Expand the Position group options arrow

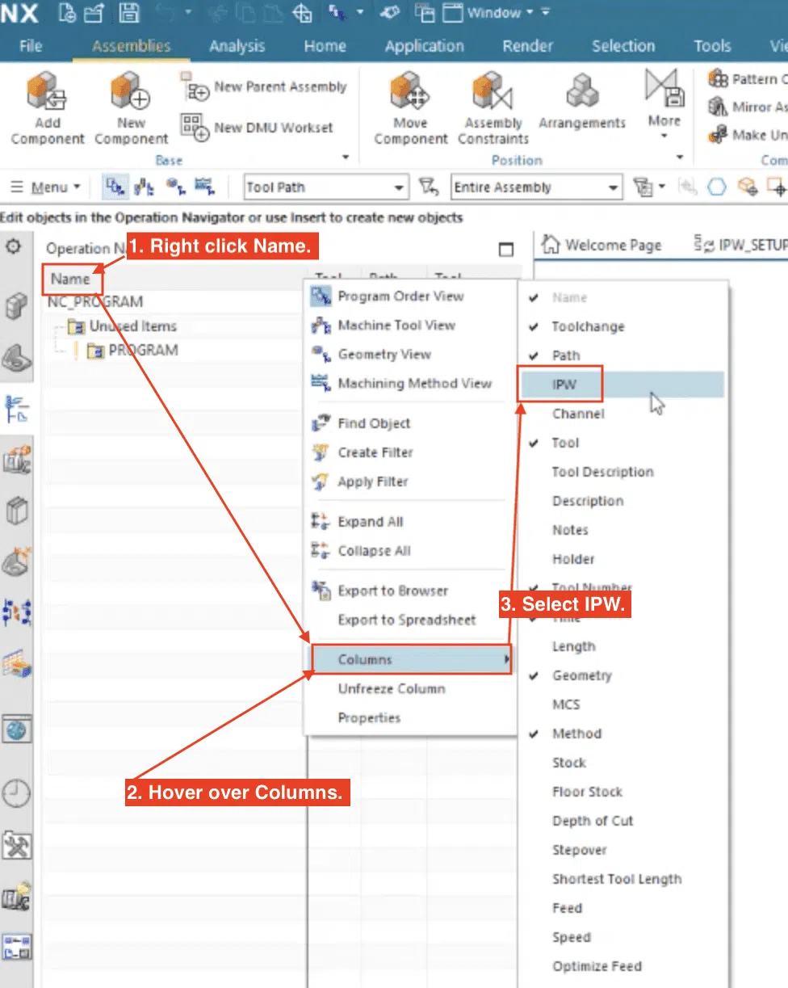[x=680, y=158]
